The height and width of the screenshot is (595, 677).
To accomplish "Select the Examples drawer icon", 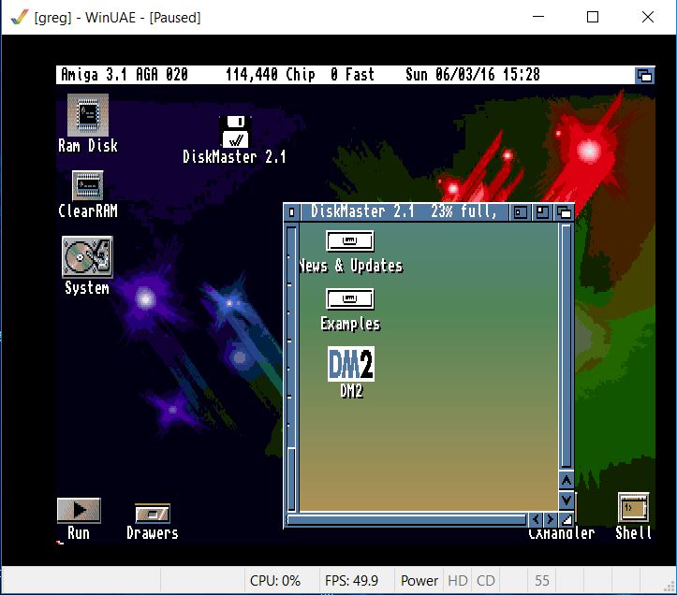I will (x=349, y=298).
